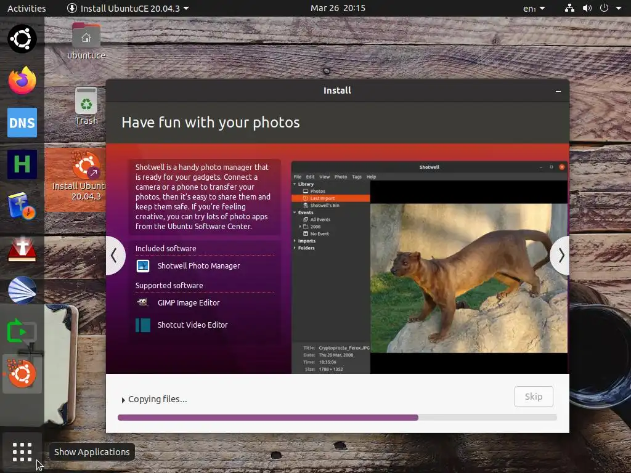Click the Shotwell screenshot preview image
Viewport: 631px width, 473px height.
click(x=429, y=267)
